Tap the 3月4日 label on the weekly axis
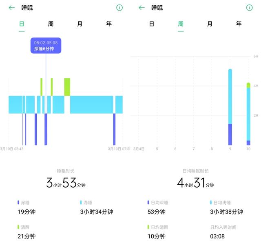The width and height of the screenshot is (261, 247). tap(139, 149)
